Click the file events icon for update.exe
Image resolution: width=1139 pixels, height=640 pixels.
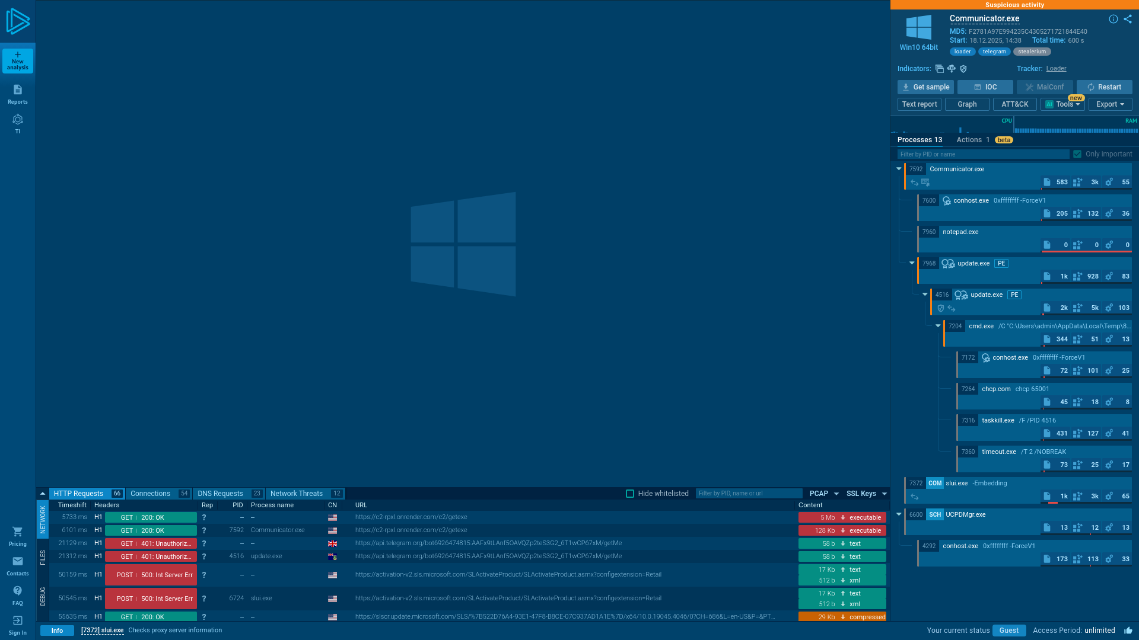point(1047,276)
